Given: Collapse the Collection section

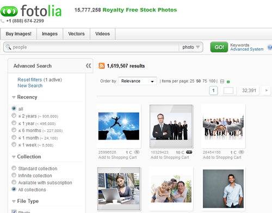Looking at the screenshot, I should coord(14,157).
